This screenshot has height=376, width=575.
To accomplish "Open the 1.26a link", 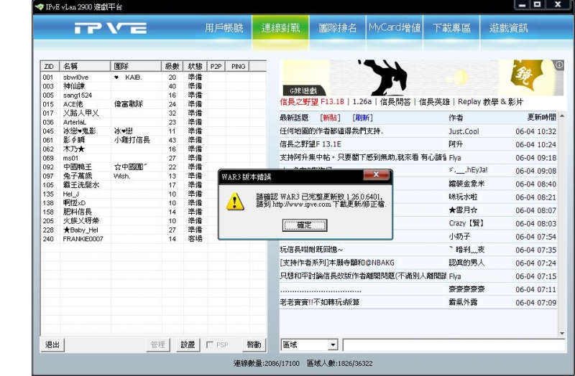I will tap(362, 102).
